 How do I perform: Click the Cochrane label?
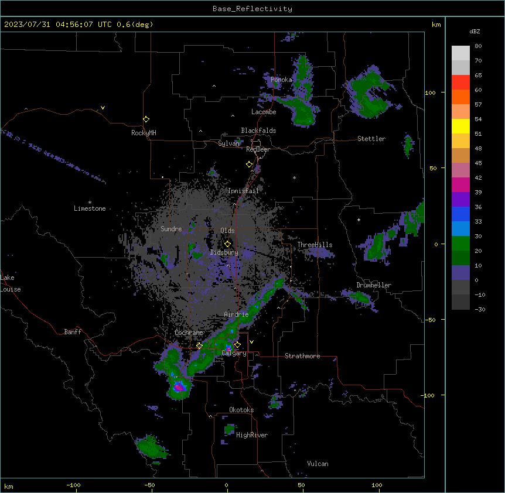189,333
